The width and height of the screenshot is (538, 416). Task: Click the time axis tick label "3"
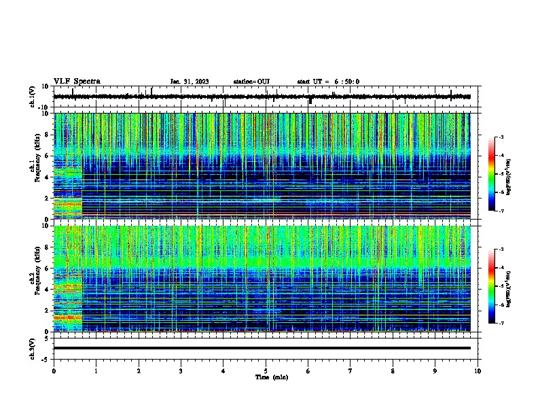(x=181, y=371)
